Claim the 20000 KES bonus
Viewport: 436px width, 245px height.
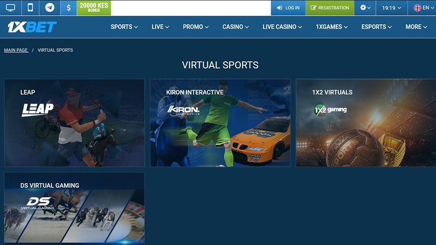[x=94, y=8]
